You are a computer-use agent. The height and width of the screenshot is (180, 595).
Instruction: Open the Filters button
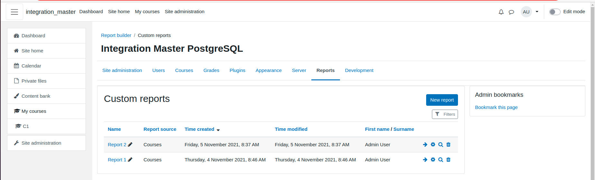tap(445, 114)
